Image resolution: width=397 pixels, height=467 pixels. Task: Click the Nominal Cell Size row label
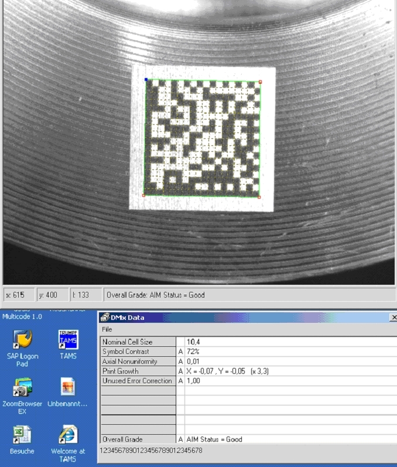coord(138,342)
